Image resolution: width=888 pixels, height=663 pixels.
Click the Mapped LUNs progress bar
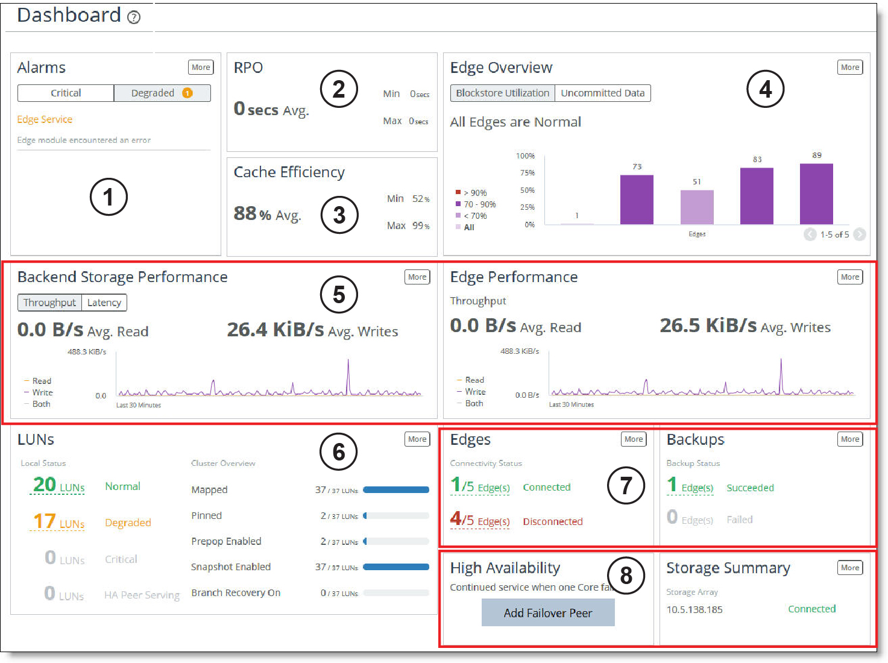(395, 490)
